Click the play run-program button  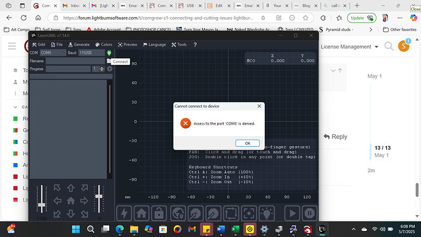point(292,213)
